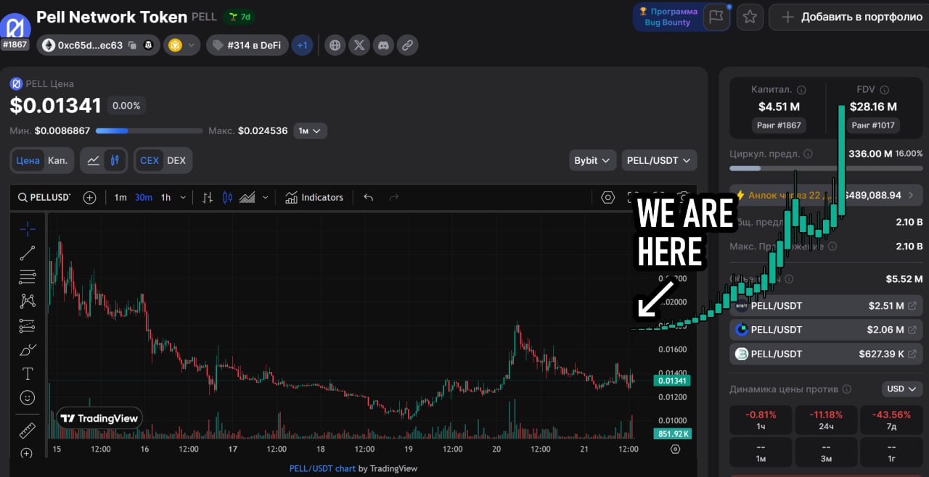Add coin to favorites with star icon
The width and height of the screenshot is (929, 477).
(x=750, y=17)
